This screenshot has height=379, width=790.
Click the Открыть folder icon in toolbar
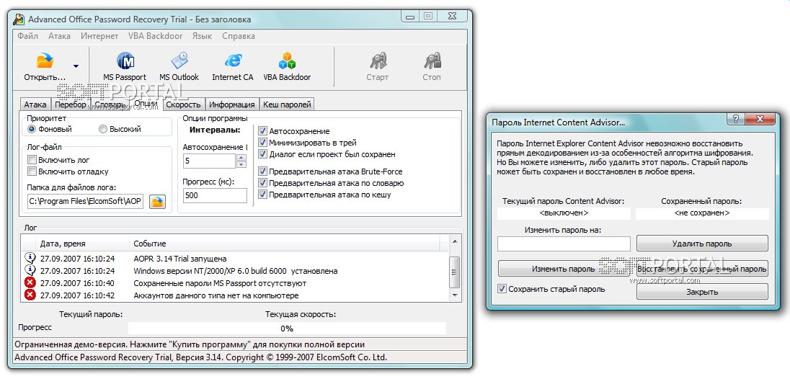pyautogui.click(x=45, y=61)
